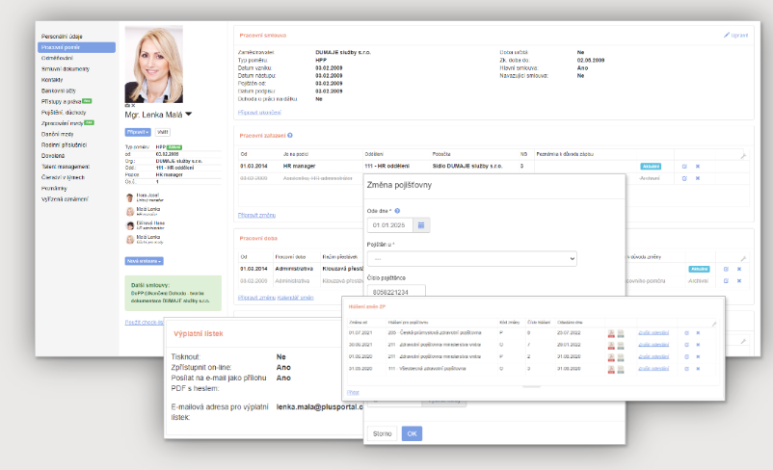Open the arrow next to Mgr. Lenka Malá
Image resolution: width=773 pixels, height=470 pixels.
188,115
